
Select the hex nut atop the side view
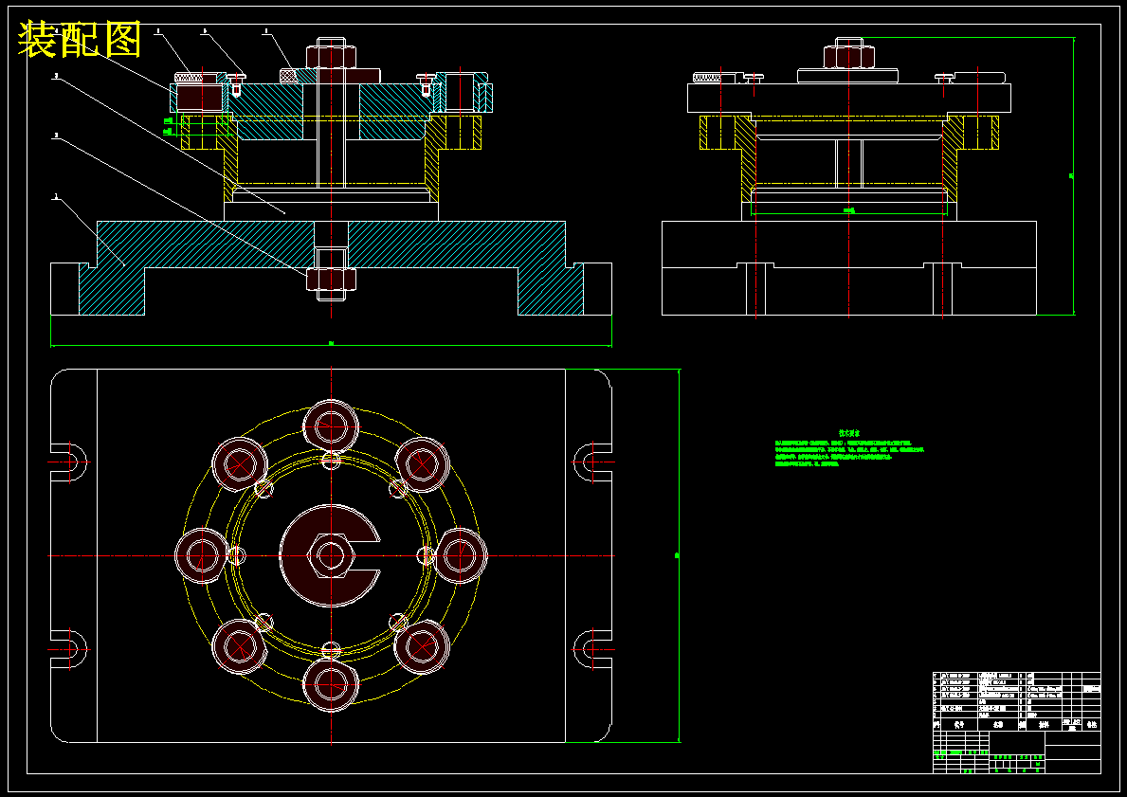click(849, 57)
